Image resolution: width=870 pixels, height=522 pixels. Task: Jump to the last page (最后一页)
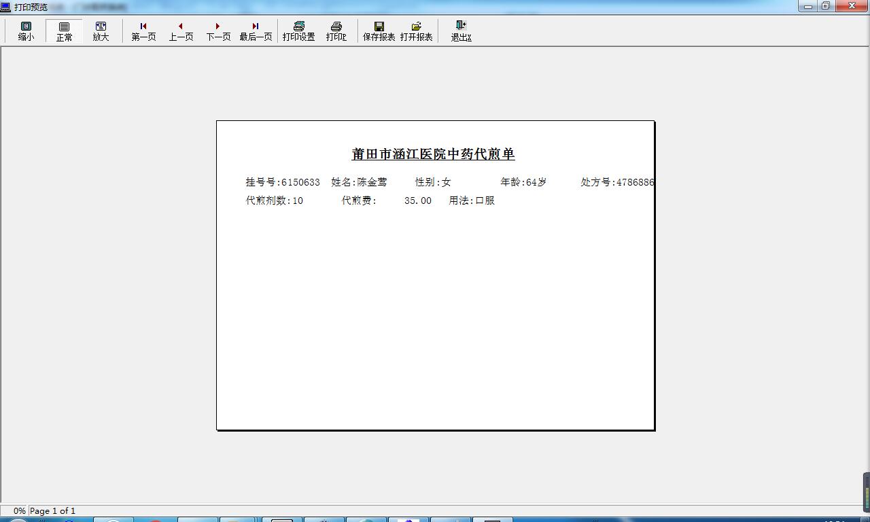(x=256, y=31)
